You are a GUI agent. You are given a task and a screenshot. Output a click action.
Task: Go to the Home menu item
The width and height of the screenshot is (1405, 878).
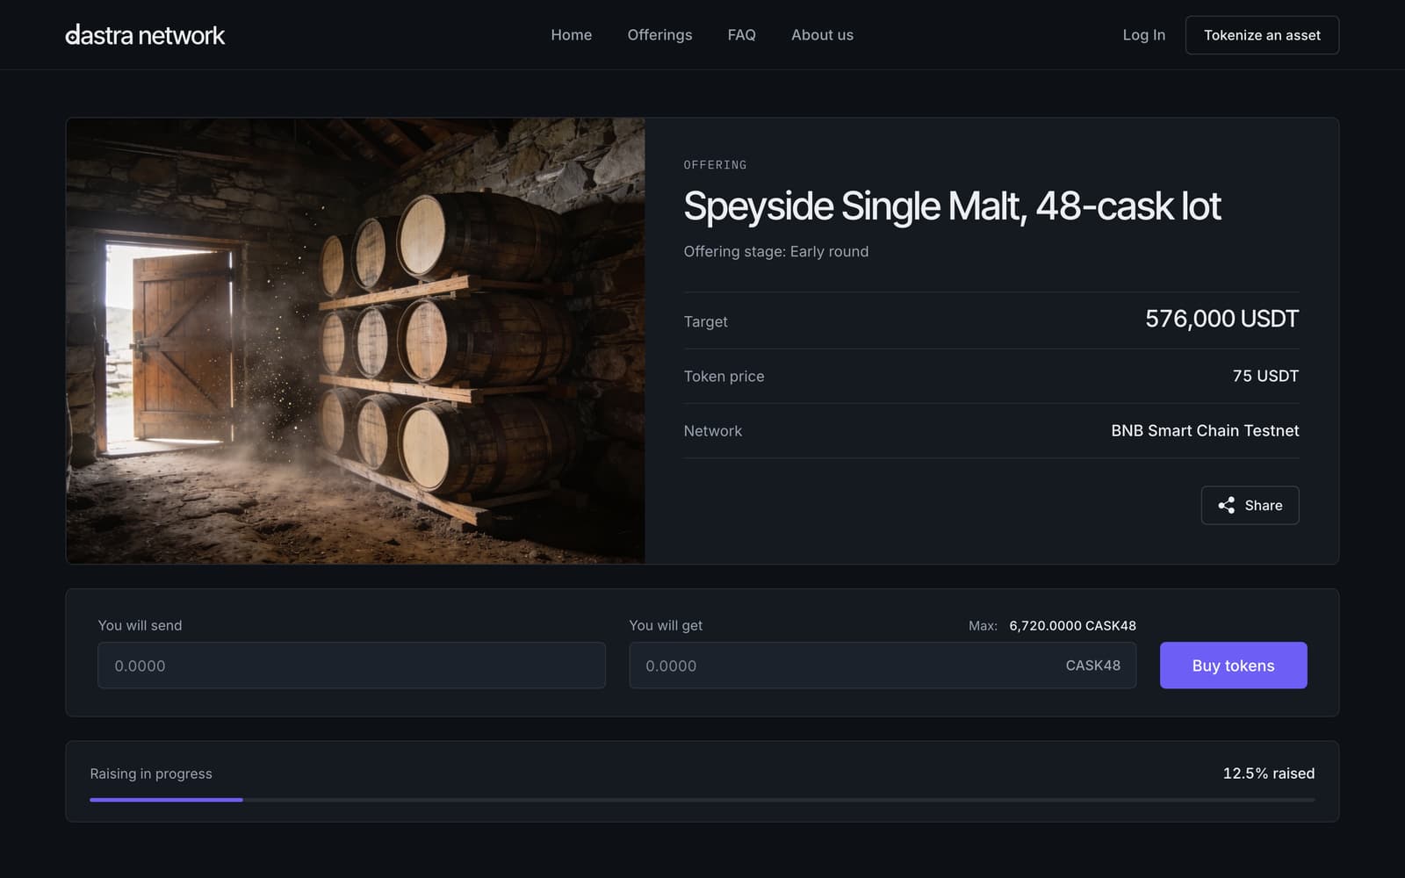click(x=571, y=35)
